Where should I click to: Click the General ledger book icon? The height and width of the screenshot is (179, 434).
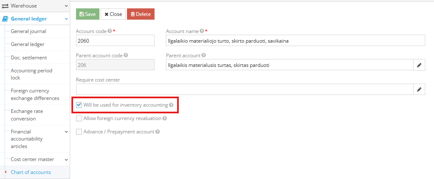coord(5,19)
